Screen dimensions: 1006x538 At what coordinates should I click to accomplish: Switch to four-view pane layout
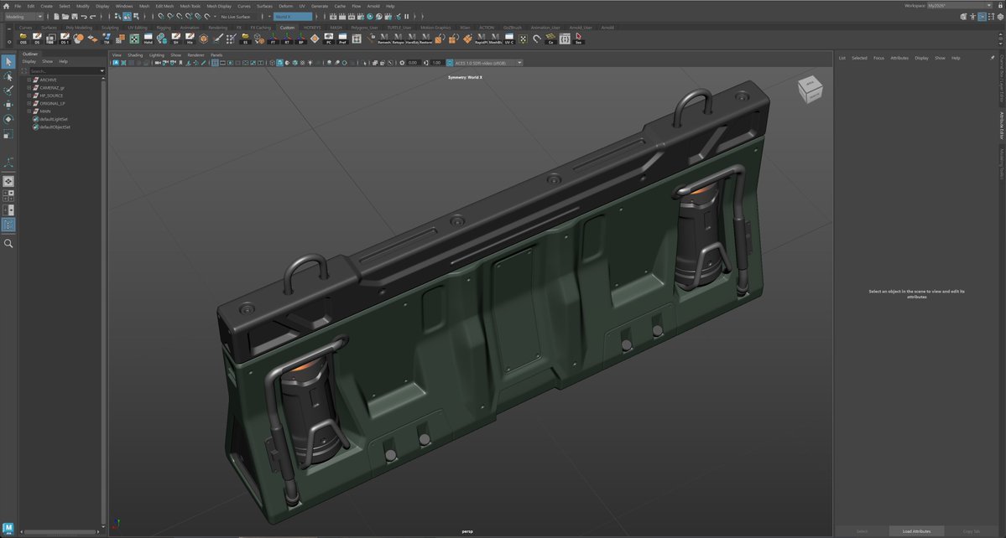[8, 195]
